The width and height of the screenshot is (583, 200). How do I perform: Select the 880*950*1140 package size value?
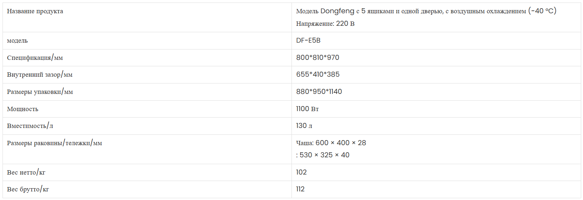pos(319,92)
